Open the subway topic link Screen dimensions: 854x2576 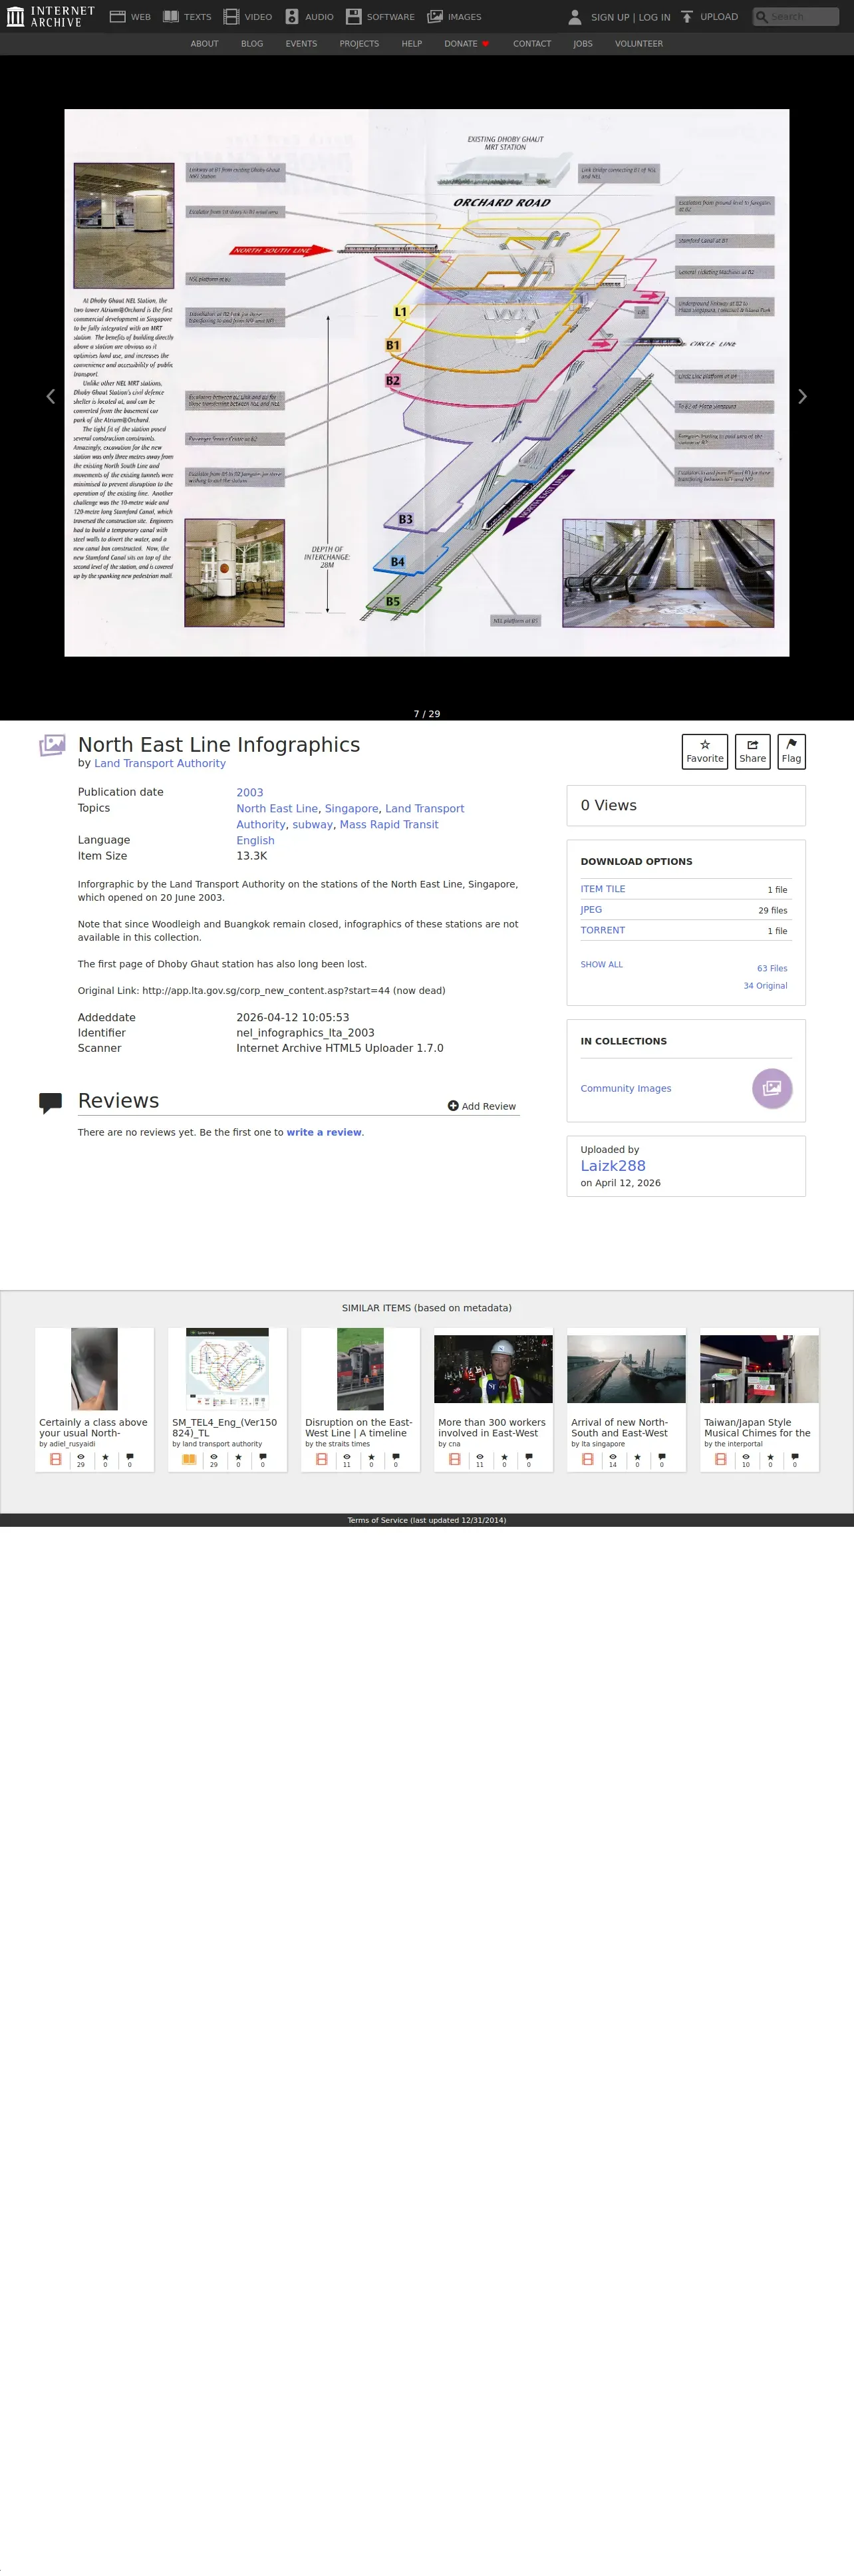click(x=313, y=825)
